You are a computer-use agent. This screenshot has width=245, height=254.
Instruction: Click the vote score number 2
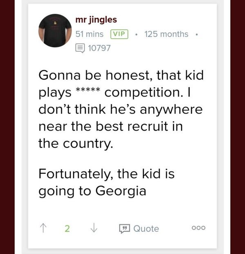click(67, 228)
